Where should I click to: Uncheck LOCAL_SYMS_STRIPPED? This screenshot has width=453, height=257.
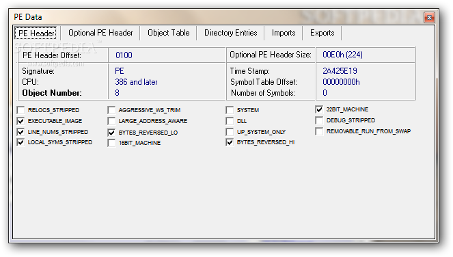[x=20, y=143]
